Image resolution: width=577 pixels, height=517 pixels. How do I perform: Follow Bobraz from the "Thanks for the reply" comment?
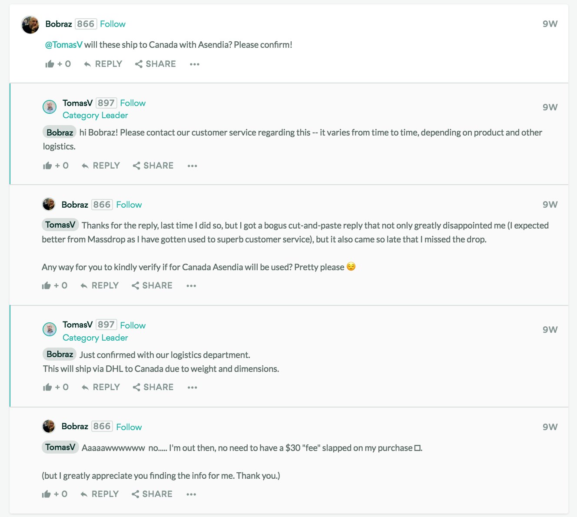(129, 205)
